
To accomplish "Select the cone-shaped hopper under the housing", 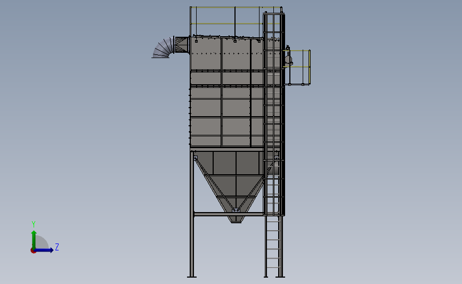I will pos(236,186).
